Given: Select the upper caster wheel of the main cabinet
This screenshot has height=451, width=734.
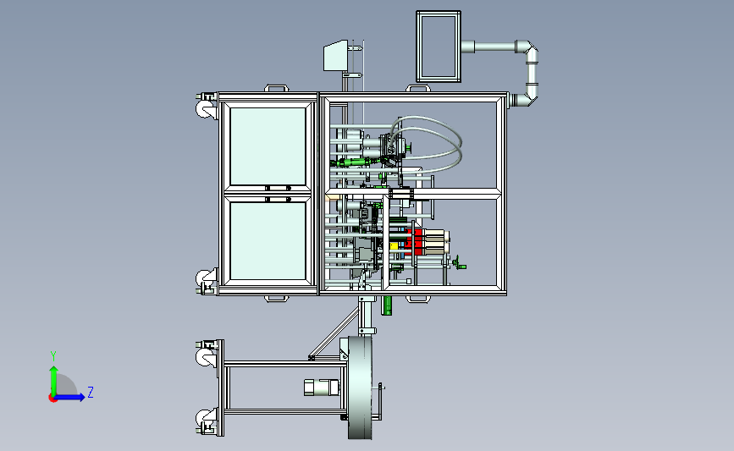Looking at the screenshot, I should tap(204, 110).
